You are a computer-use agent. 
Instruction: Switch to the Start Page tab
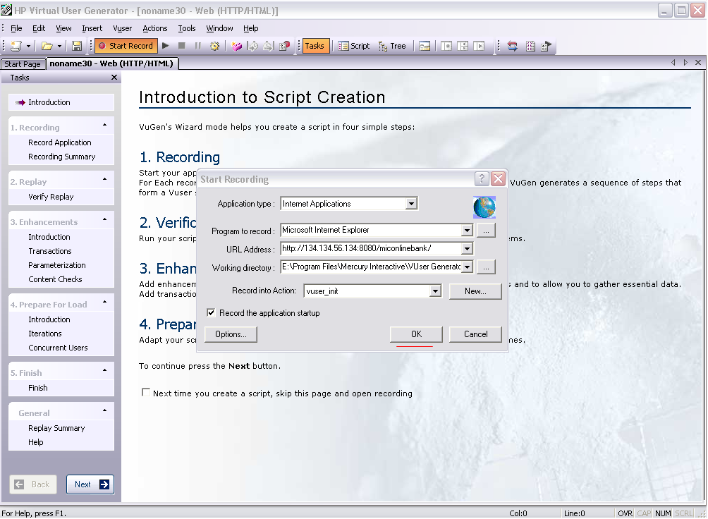[x=23, y=63]
